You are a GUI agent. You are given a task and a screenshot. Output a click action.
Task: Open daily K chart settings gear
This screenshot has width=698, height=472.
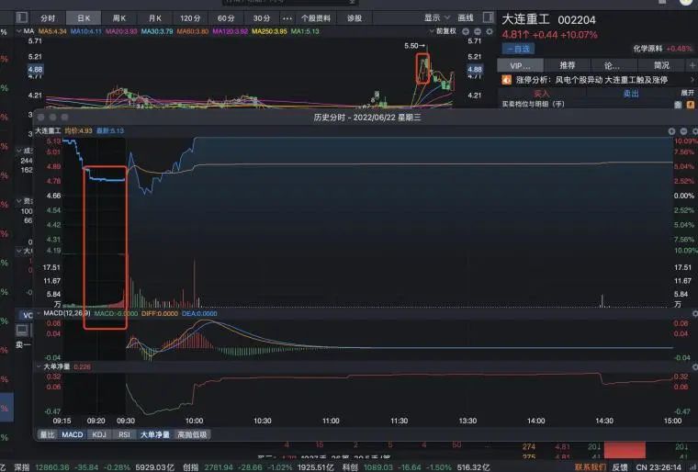tap(490, 31)
